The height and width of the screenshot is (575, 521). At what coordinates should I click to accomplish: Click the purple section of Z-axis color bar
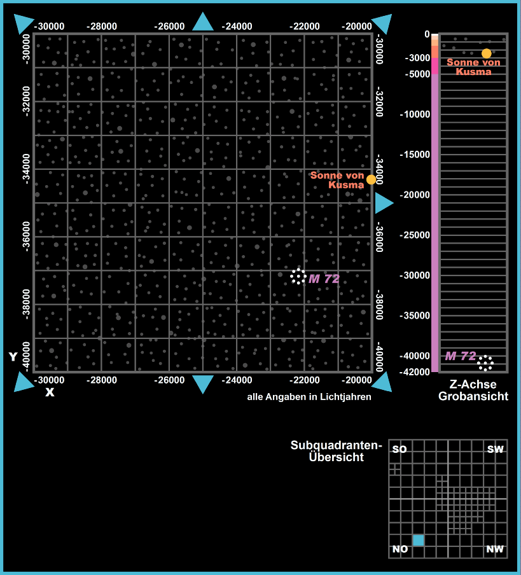[435, 223]
